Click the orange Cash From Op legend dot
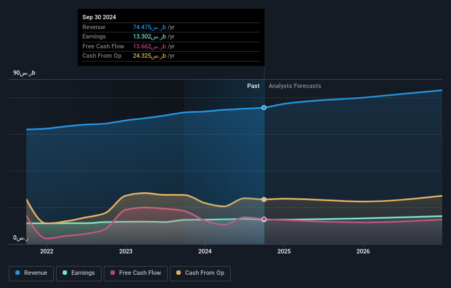Screen dimensions: 451x288 pyautogui.click(x=179, y=273)
